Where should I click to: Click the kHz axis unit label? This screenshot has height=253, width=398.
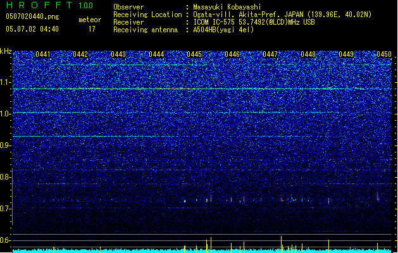[6, 51]
